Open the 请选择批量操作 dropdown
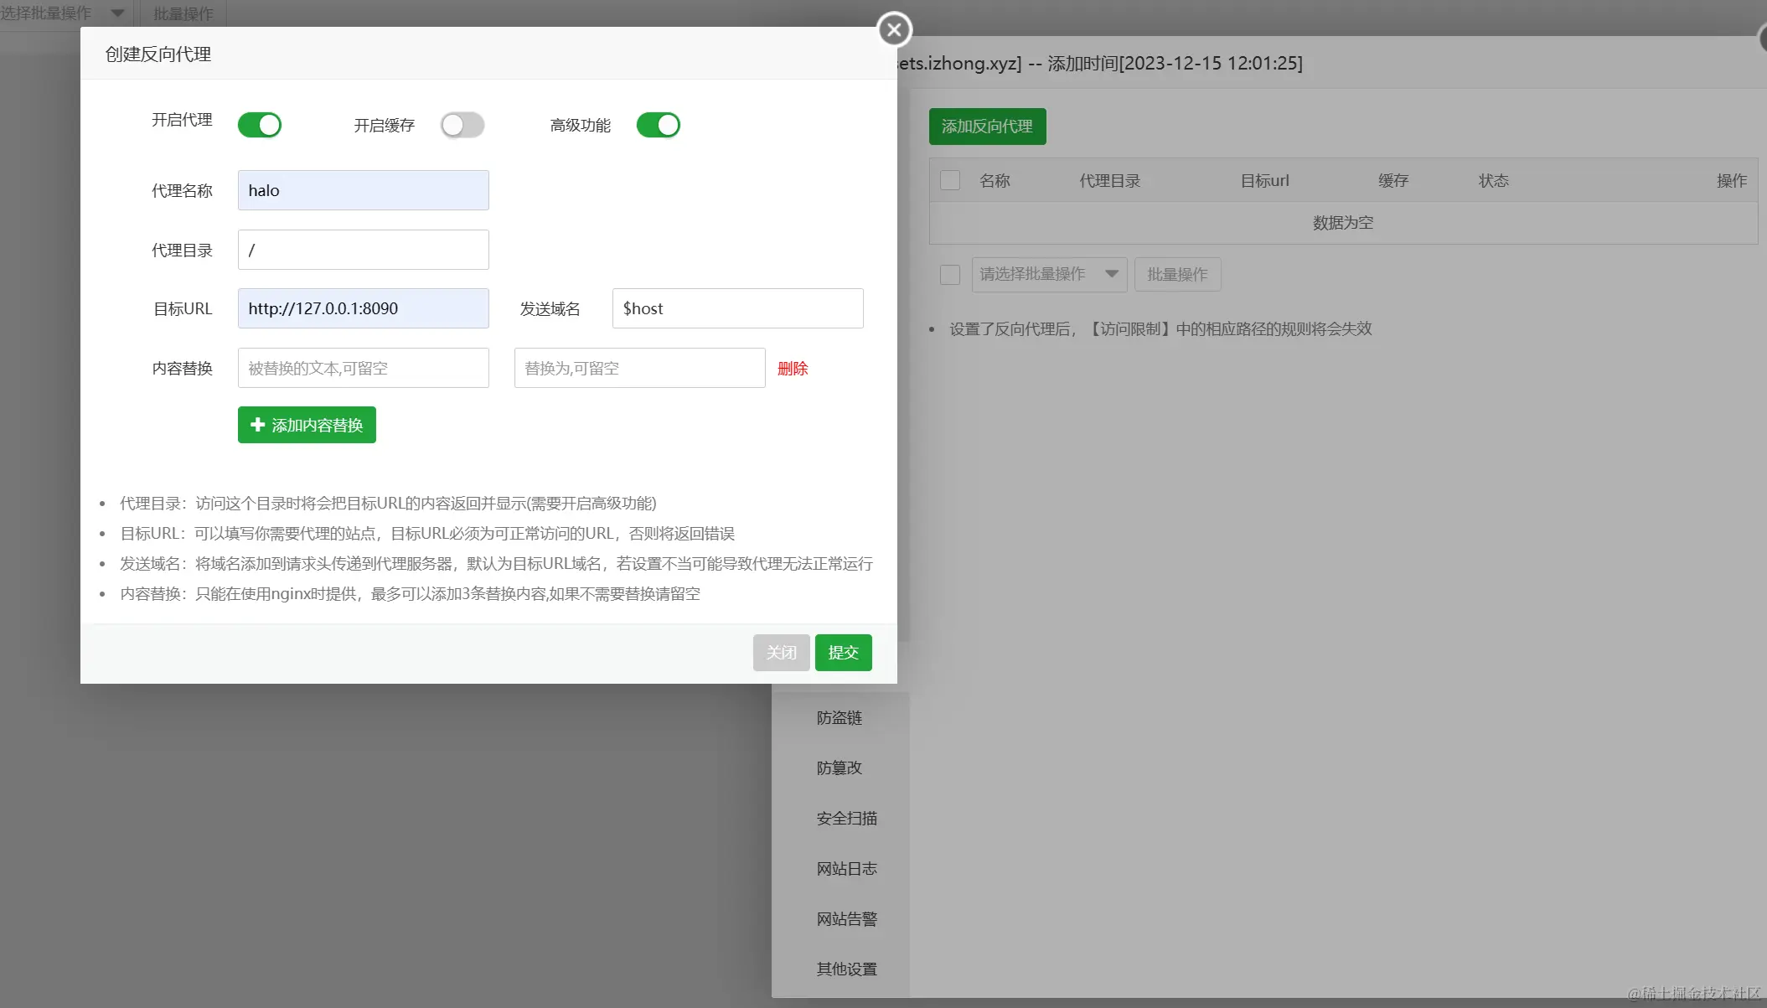The image size is (1767, 1008). coord(1049,275)
